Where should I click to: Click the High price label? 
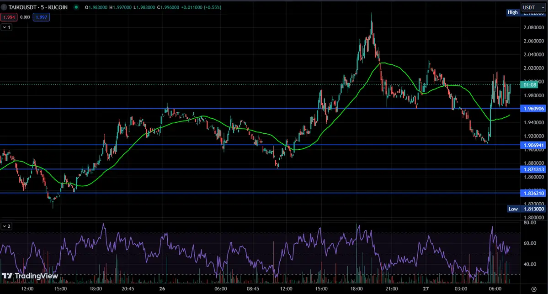(x=513, y=12)
